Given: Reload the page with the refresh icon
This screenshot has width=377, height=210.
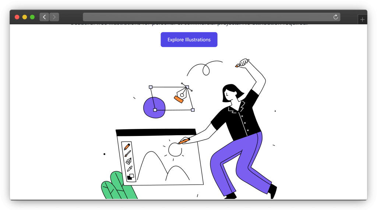Looking at the screenshot, I should 335,17.
